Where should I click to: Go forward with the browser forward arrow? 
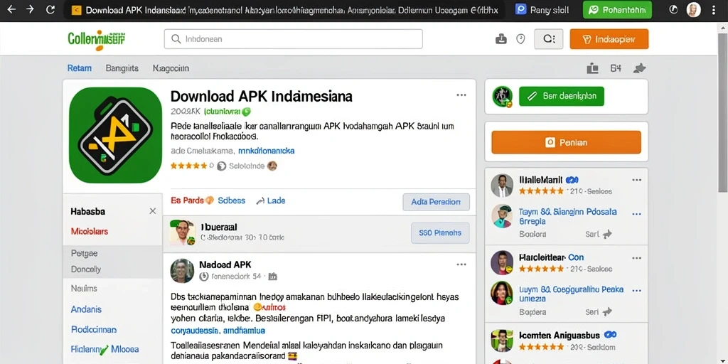30,10
